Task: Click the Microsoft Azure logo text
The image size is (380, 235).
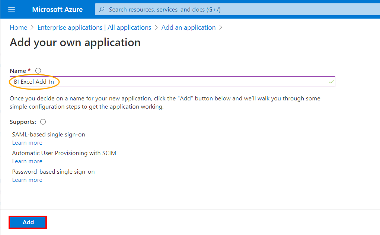Action: point(57,9)
